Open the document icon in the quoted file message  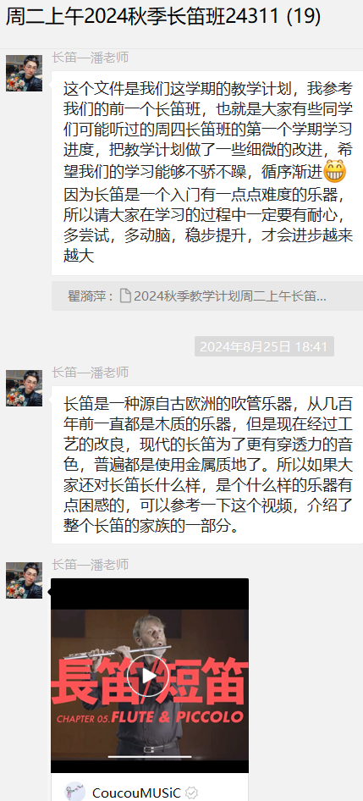pyautogui.click(x=125, y=296)
